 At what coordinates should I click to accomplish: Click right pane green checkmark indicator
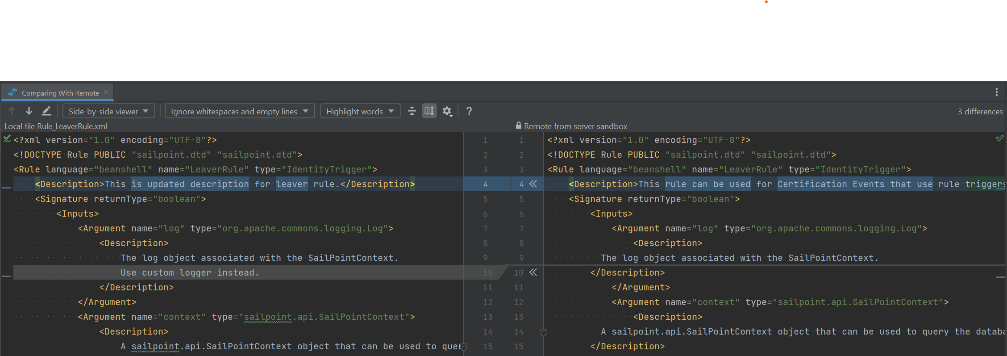1000,138
